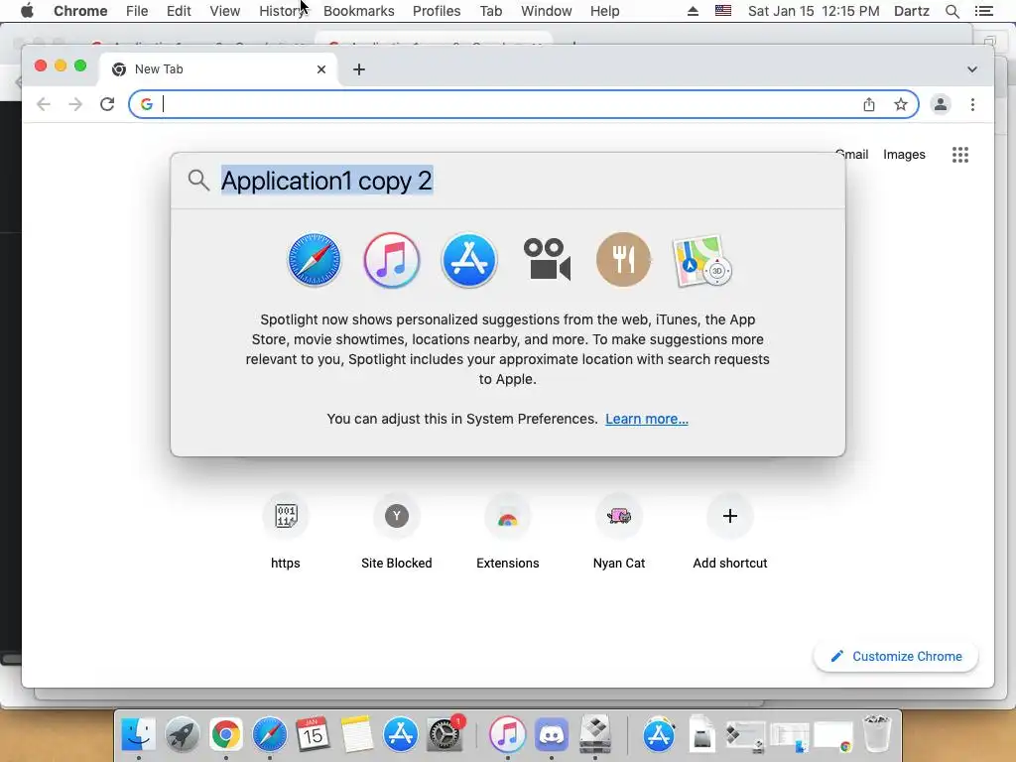Open iTunes from the Dock
This screenshot has width=1016, height=762.
pos(507,735)
